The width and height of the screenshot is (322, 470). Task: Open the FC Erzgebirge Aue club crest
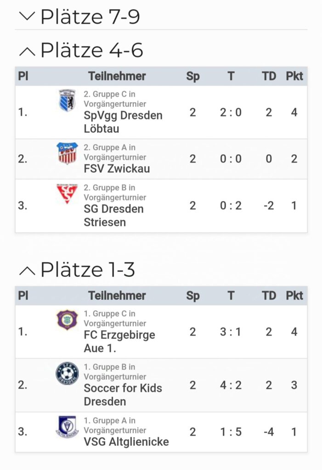(67, 320)
